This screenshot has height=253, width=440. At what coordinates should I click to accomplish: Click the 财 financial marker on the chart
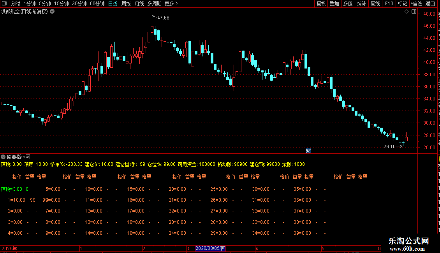tap(308, 151)
